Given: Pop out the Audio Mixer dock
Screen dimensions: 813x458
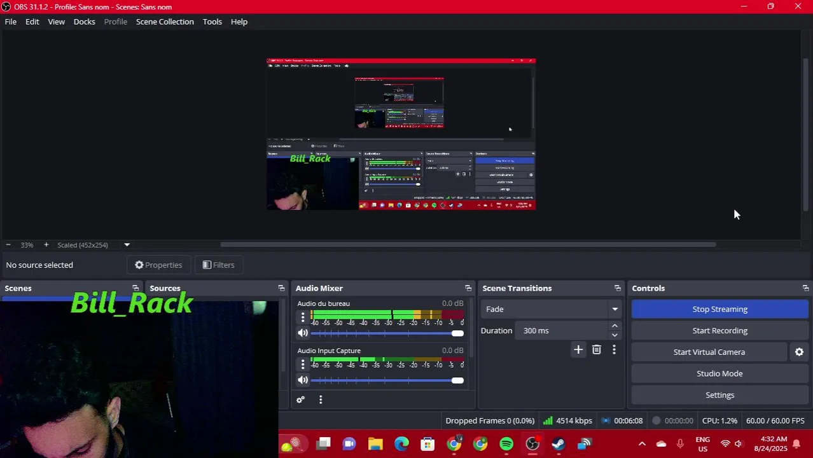Looking at the screenshot, I should (x=468, y=289).
